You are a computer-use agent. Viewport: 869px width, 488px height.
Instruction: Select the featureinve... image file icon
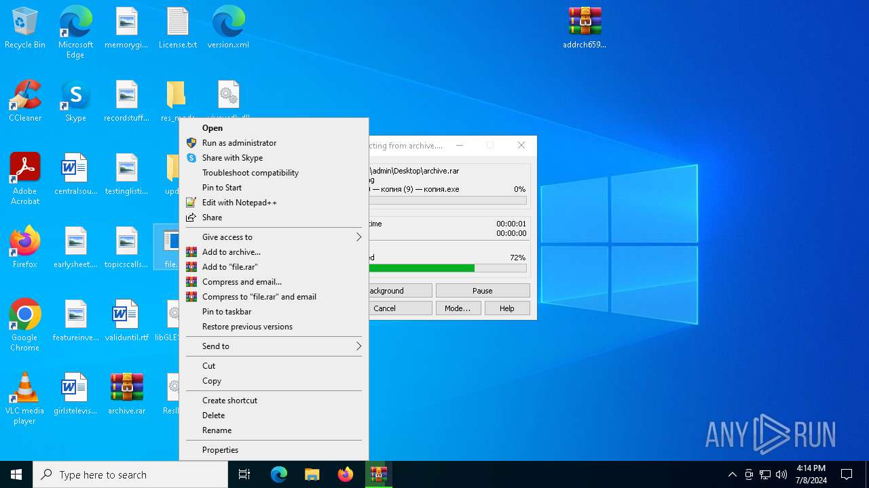click(x=75, y=321)
